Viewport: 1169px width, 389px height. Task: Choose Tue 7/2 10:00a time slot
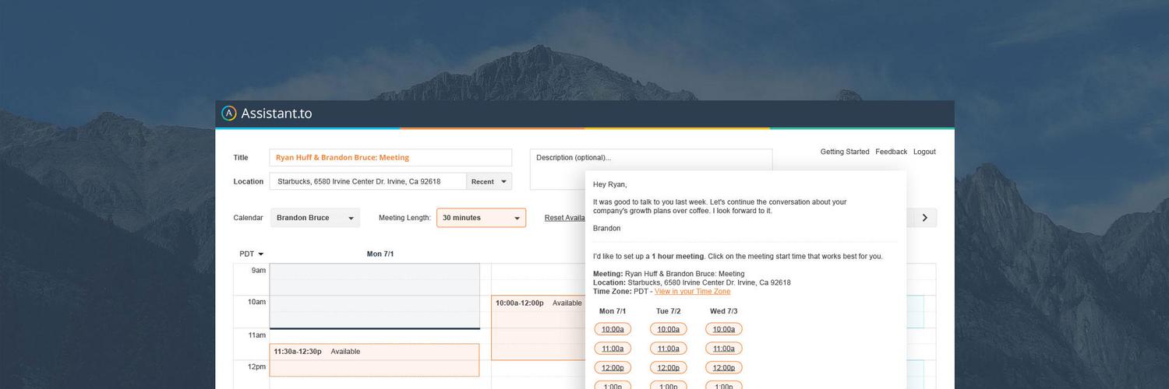(668, 329)
